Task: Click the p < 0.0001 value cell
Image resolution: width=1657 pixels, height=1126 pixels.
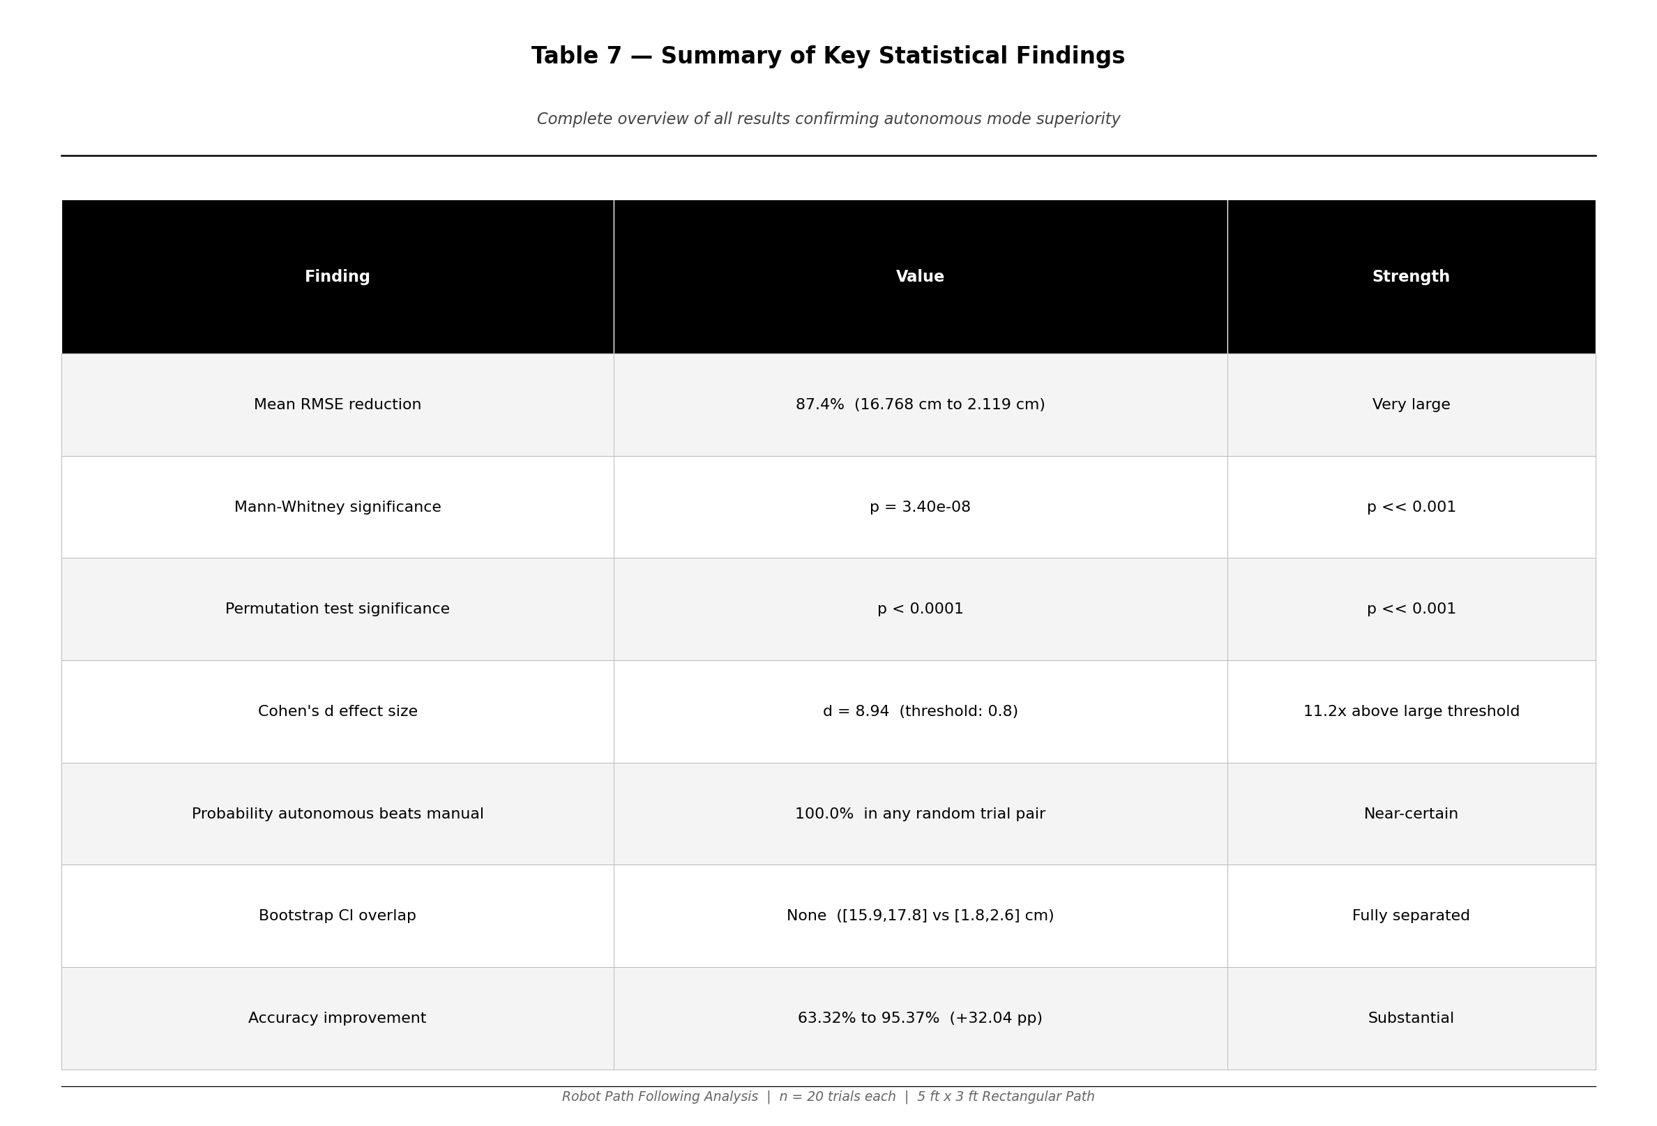Action: coord(920,609)
